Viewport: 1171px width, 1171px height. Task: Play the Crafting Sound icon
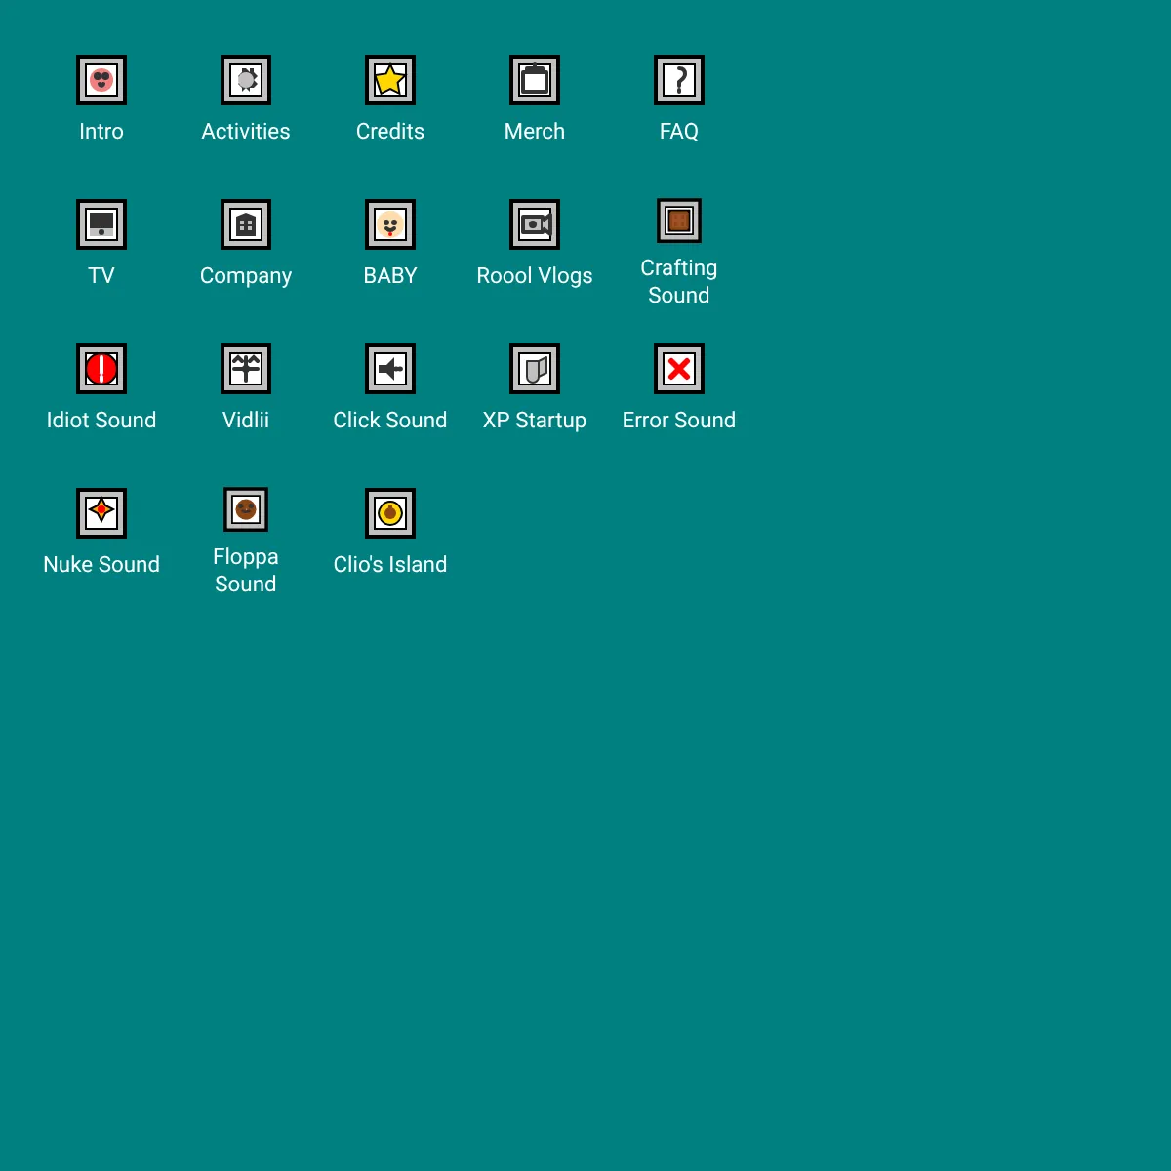(679, 220)
